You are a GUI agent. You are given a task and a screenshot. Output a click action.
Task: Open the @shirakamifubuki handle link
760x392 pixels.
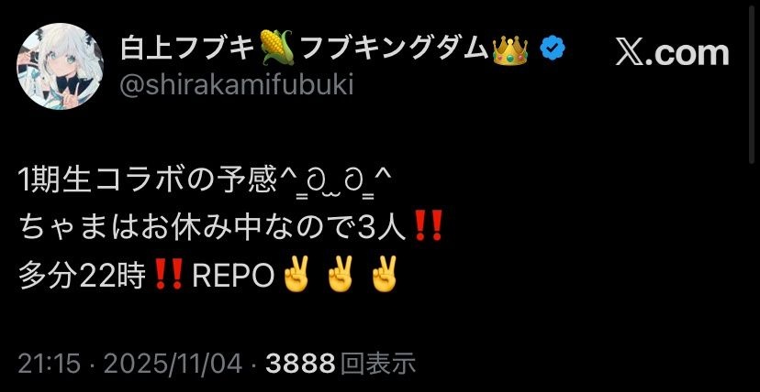tap(237, 86)
